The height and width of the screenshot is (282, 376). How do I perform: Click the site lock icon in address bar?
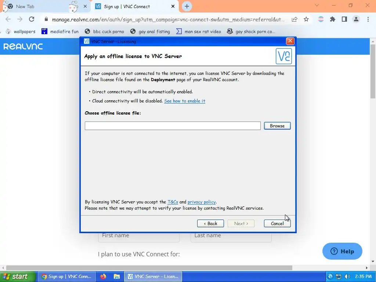(46, 19)
